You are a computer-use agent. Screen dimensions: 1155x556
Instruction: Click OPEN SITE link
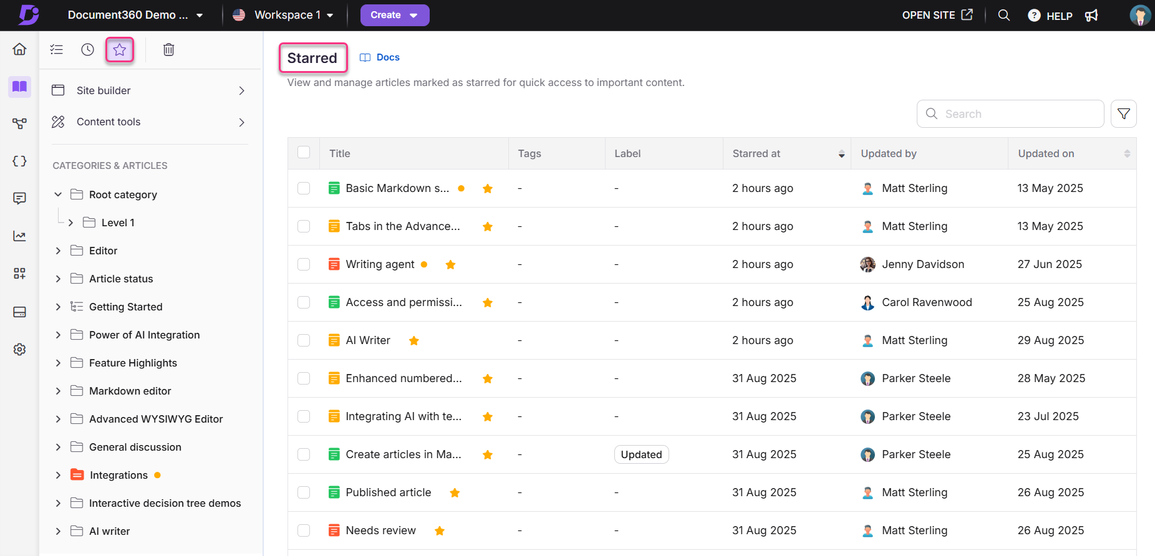pos(937,15)
